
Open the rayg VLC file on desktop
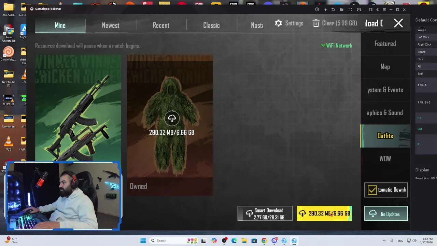9,143
